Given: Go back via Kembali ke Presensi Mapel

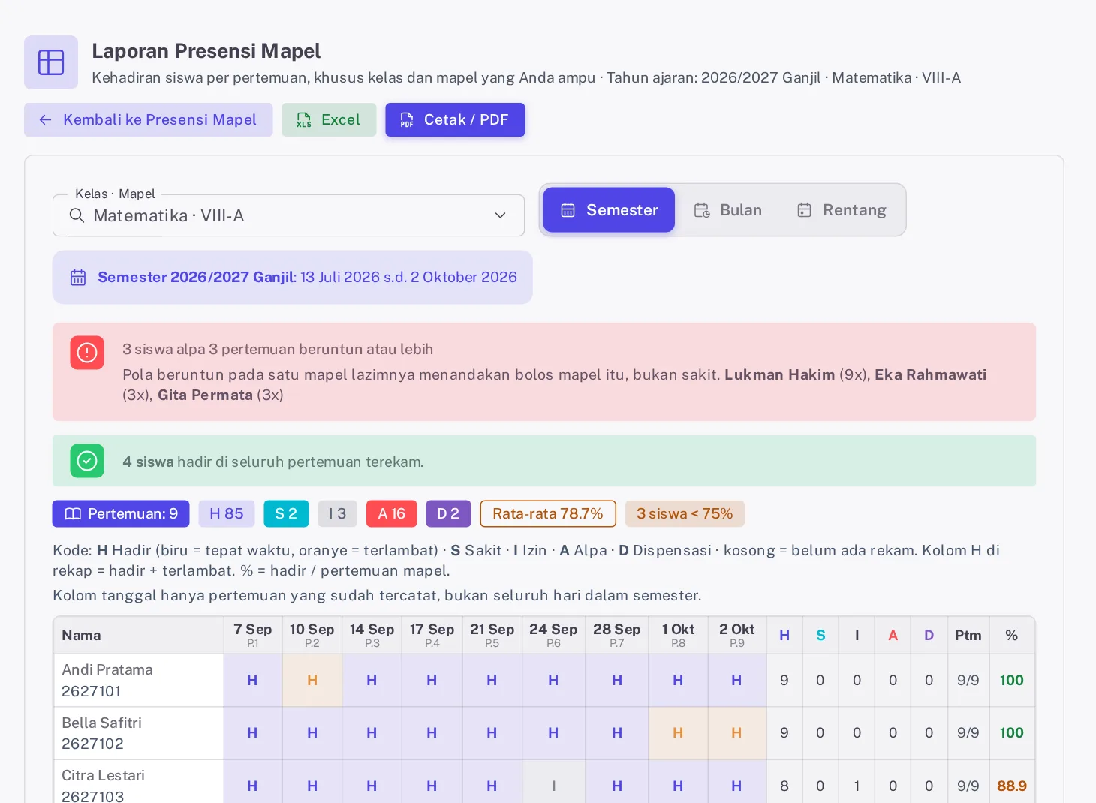Looking at the screenshot, I should [148, 120].
